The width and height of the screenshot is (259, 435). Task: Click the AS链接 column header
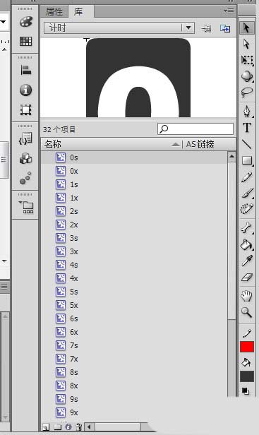(209, 144)
